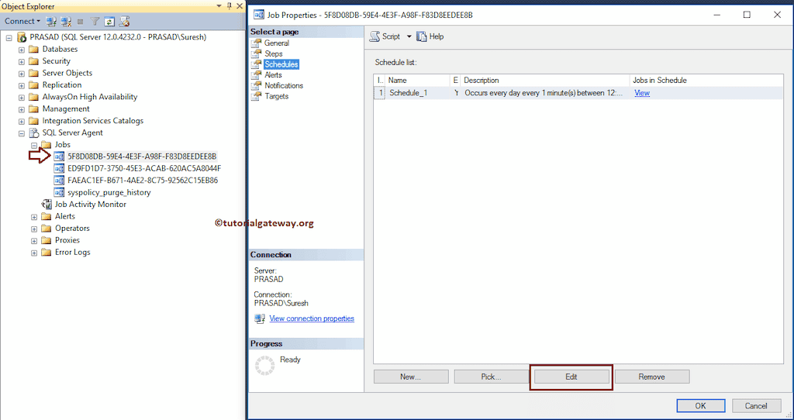
Task: Click the Notifications page icon
Action: point(256,85)
